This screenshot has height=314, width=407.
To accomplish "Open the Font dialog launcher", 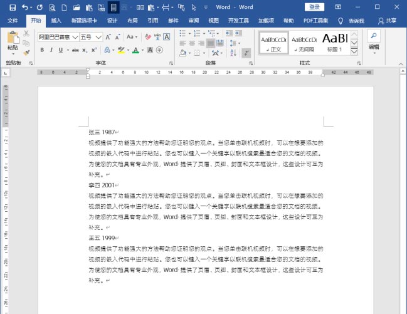I will click(171, 63).
